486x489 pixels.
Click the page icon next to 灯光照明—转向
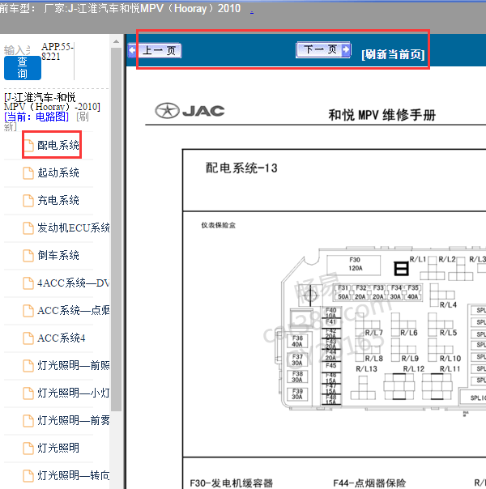click(28, 476)
